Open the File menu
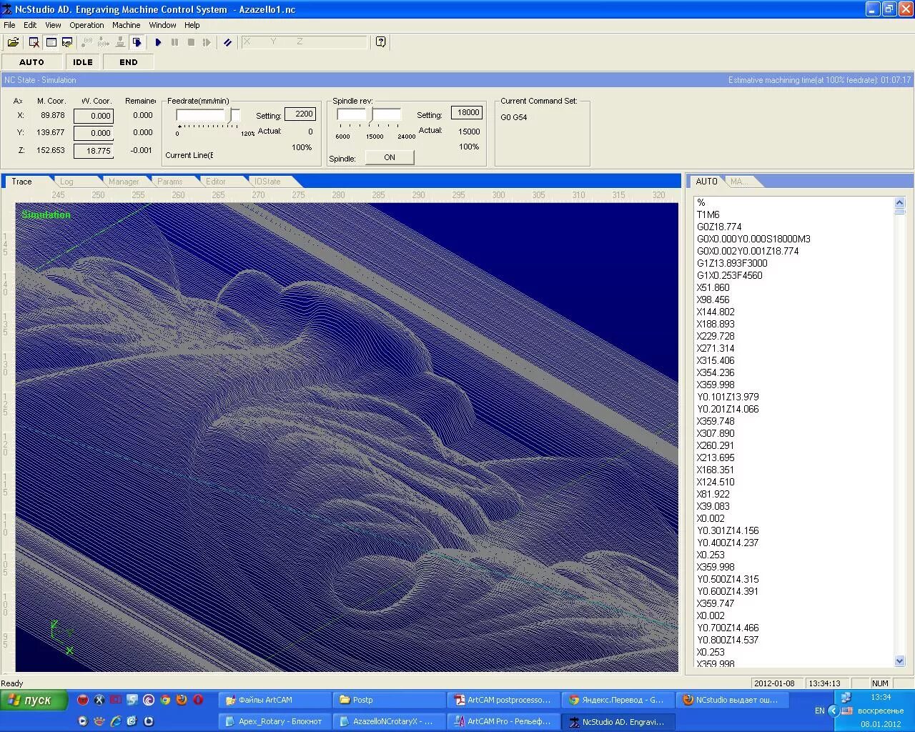The image size is (915, 732). 9,25
